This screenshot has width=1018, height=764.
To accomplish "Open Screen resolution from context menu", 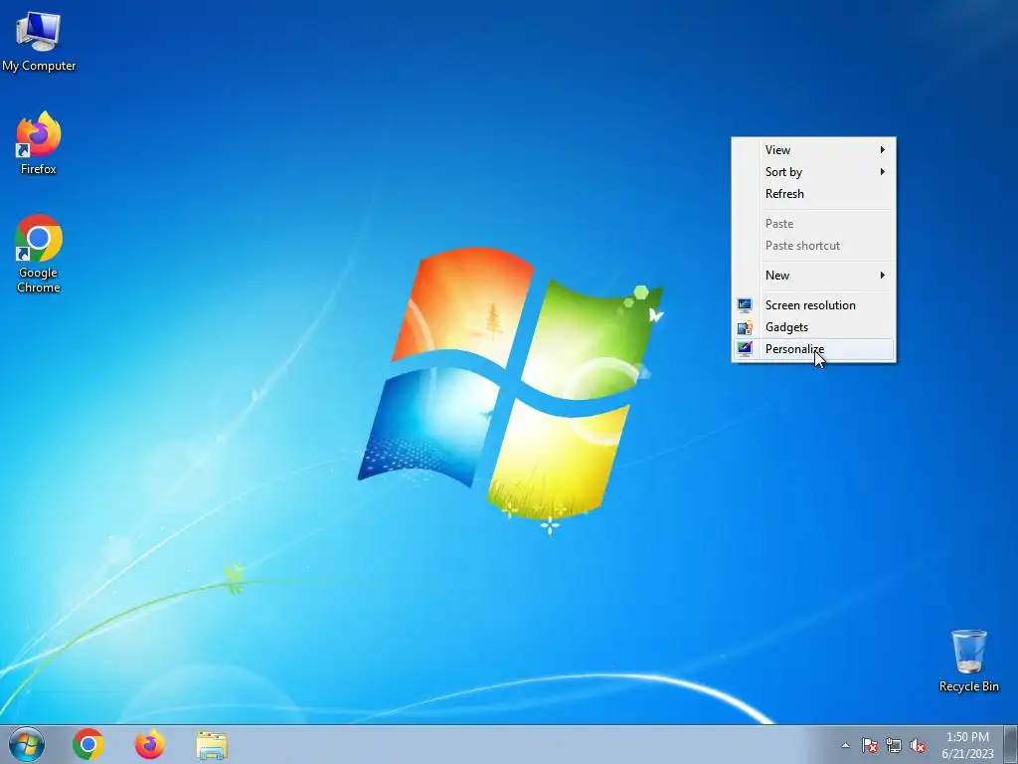I will [813, 305].
